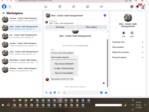This screenshot has height=112, width=149.
Task: Send 'Yes, are you interested?' reply
Action: pyautogui.click(x=64, y=64)
